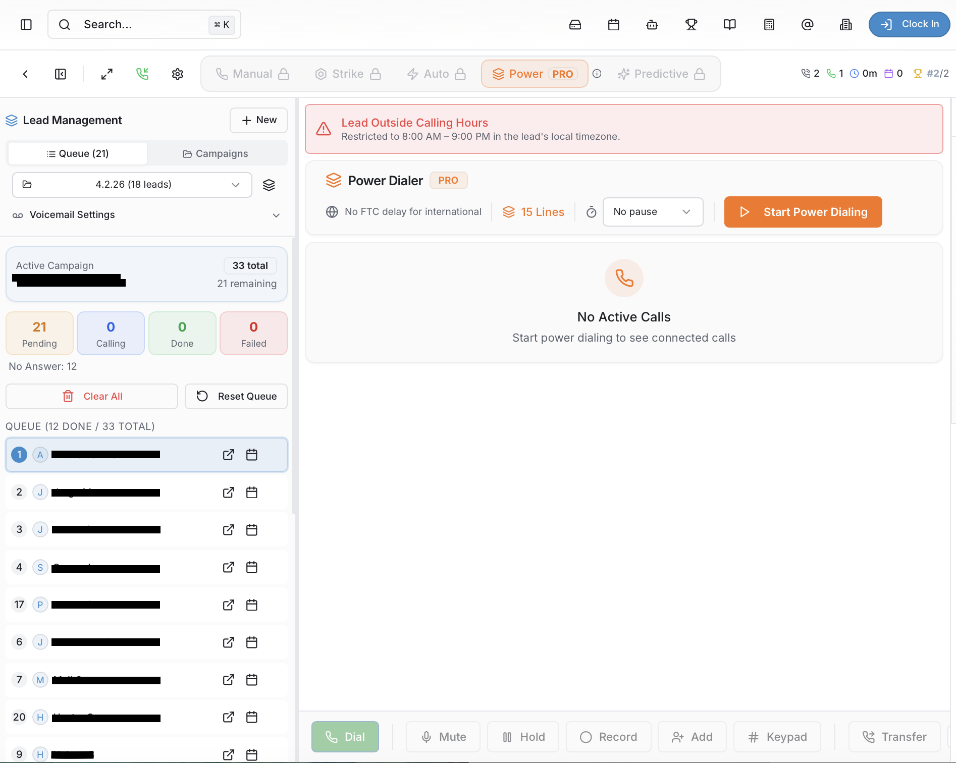Click the Reset Queue button
This screenshot has width=956, height=763.
(x=236, y=396)
